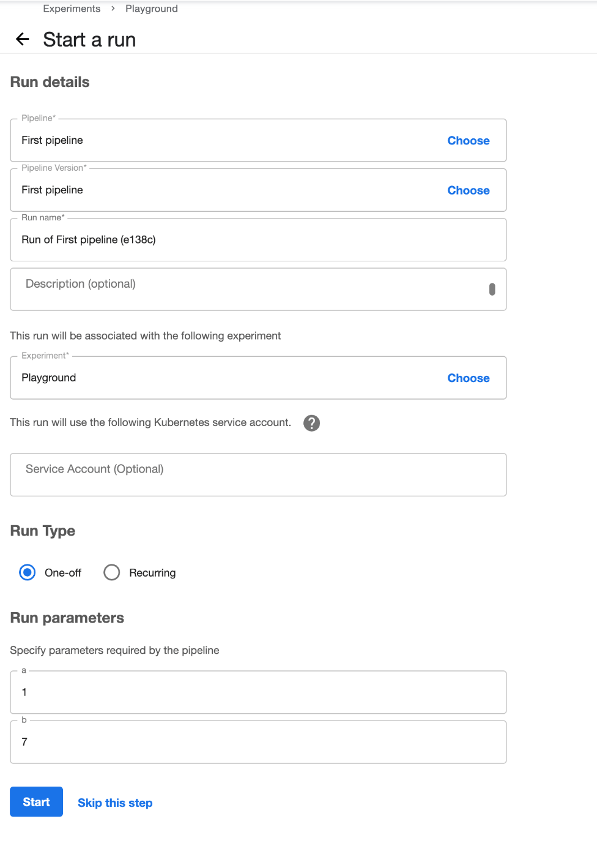Choose a different Pipeline Version
Viewport: 597px width, 857px height.
coord(469,190)
